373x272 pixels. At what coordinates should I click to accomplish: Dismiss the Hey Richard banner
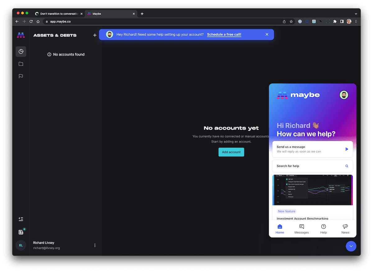[x=267, y=35]
